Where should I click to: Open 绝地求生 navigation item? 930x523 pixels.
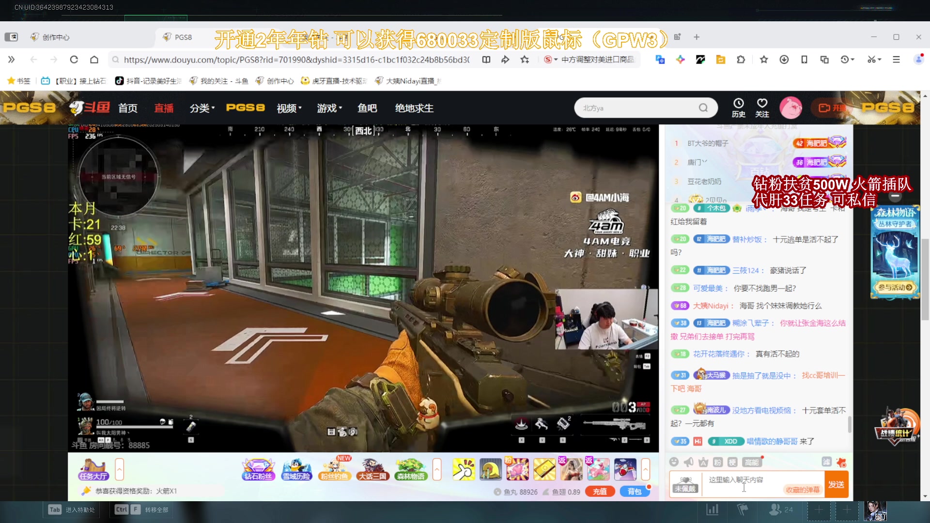414,108
